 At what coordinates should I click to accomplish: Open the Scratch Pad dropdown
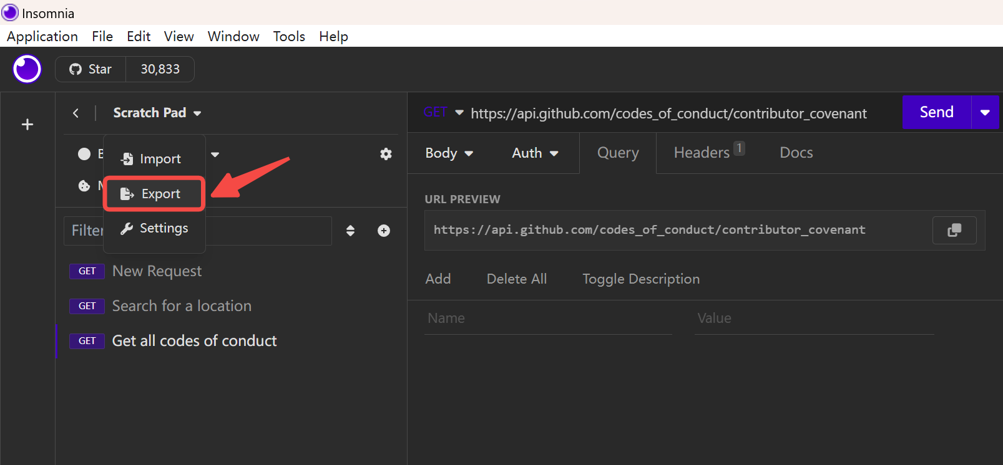[x=157, y=113]
